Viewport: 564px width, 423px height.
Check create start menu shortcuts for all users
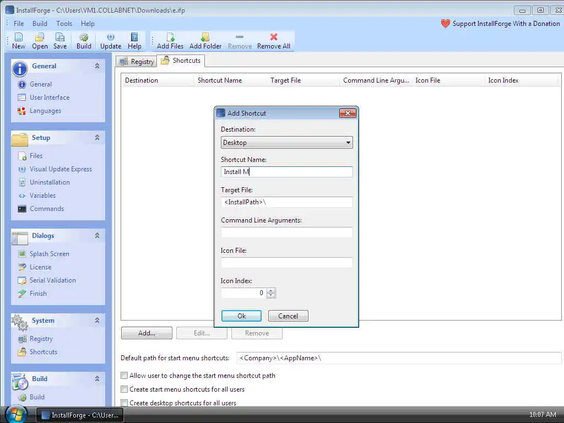[x=124, y=389]
